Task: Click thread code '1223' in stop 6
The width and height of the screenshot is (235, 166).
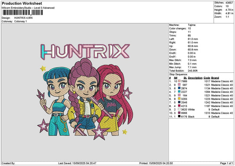Action: [x=207, y=99]
